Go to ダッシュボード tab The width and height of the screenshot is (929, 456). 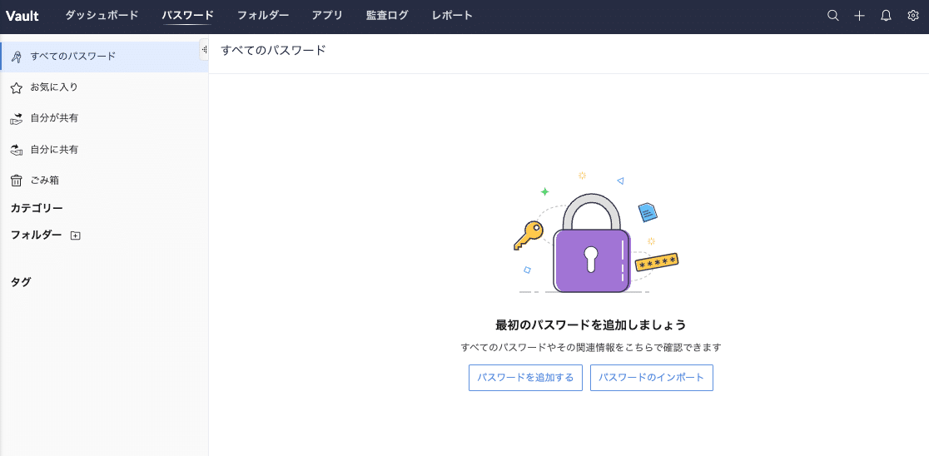102,16
